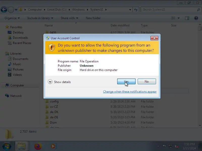Select Windows breadcrumb in address bar
Image resolution: width=202 pixels, height=151 pixels.
(78, 10)
